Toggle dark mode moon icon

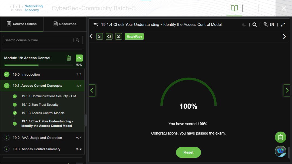pyautogui.click(x=244, y=25)
